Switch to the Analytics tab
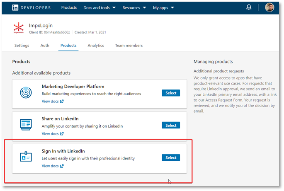The height and width of the screenshot is (191, 284). (x=96, y=46)
